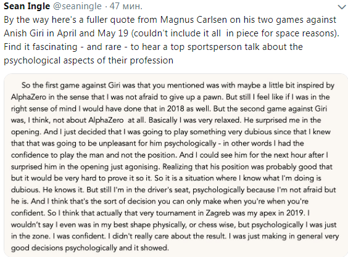348x257 pixels.
Task: Click the first AlphaZero mention in the quote image
Action: [x=28, y=97]
